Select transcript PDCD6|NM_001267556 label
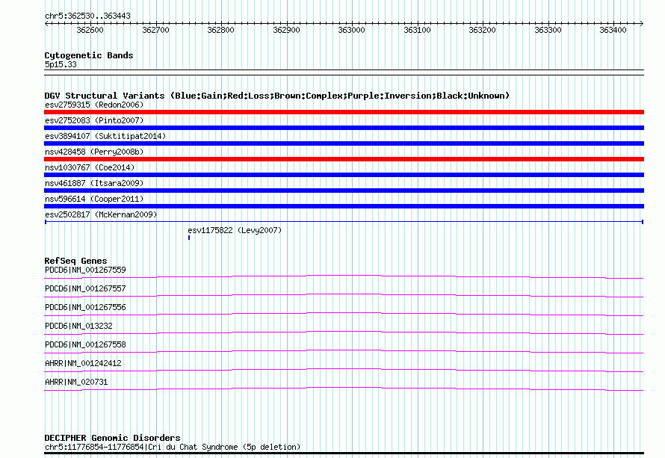 (x=85, y=308)
